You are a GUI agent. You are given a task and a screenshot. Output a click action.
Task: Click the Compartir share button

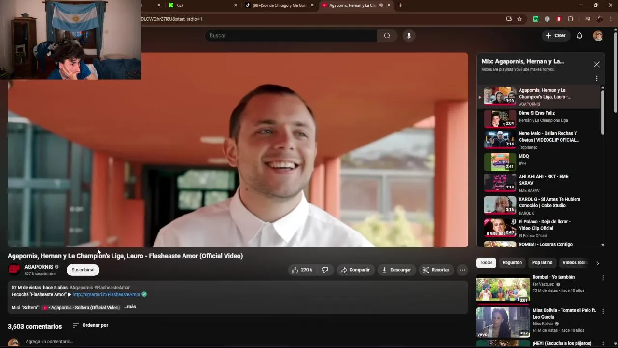(355, 270)
